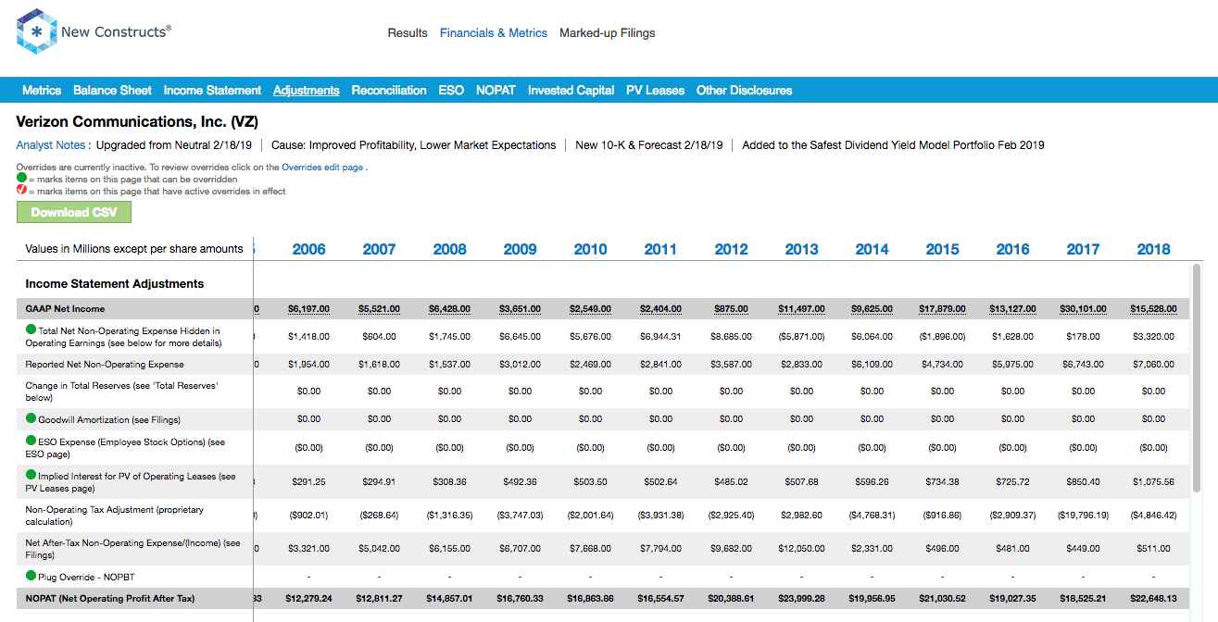Click the Income Statement Adjustments heading

tap(115, 283)
